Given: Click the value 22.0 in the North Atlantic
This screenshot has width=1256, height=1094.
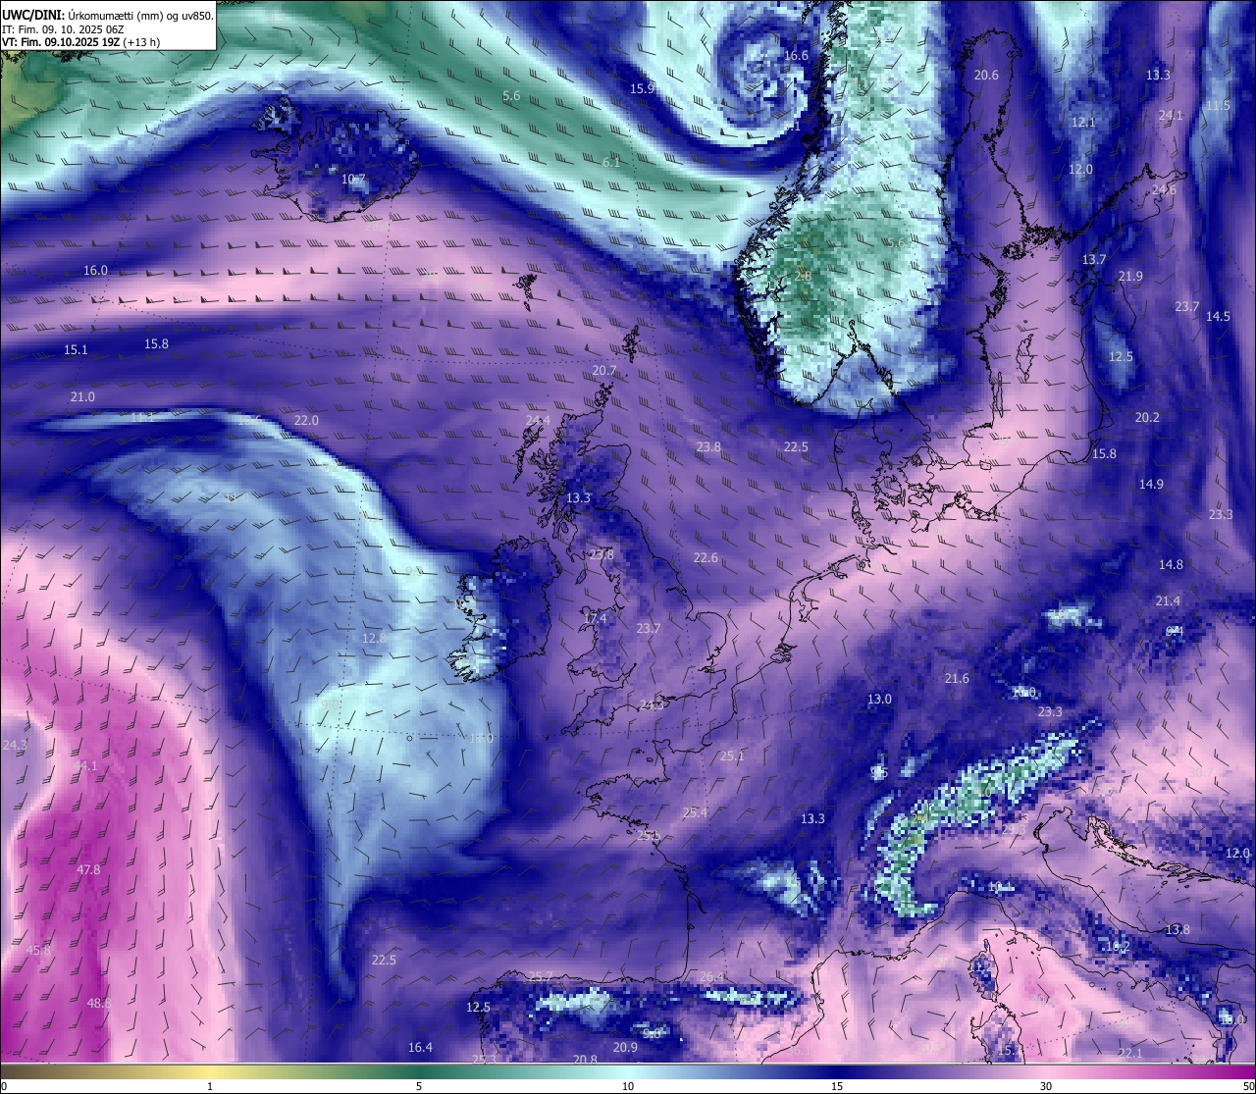Looking at the screenshot, I should [x=306, y=421].
